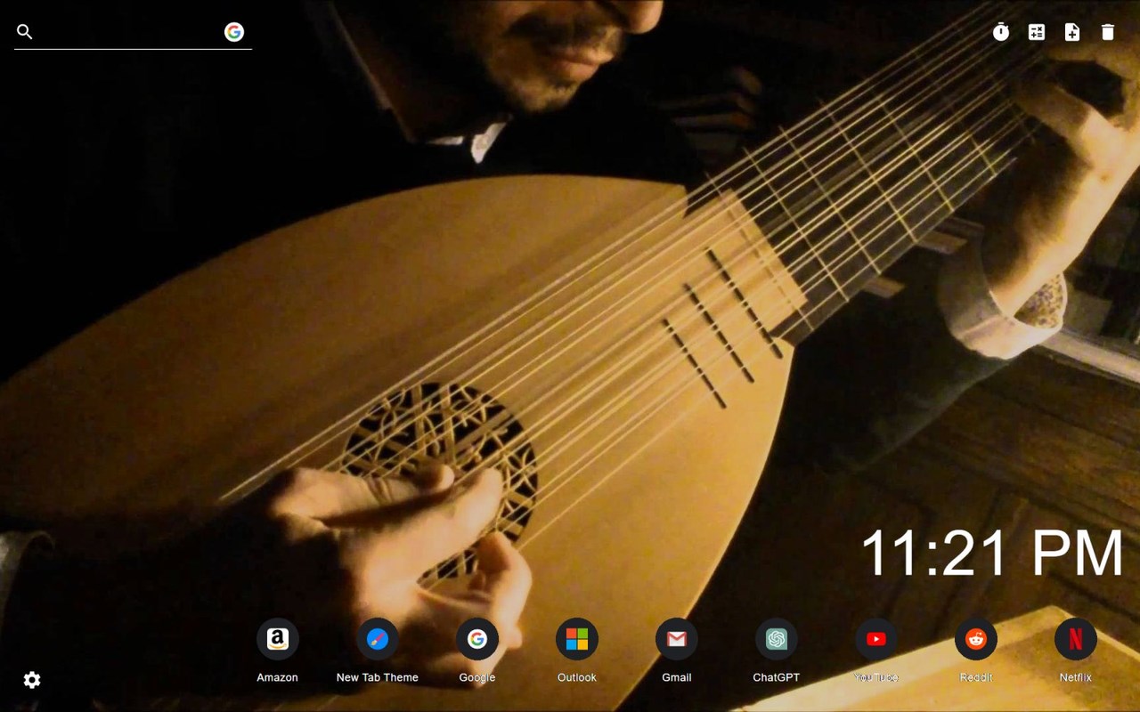The width and height of the screenshot is (1140, 712).
Task: Click the trash bin icon
Action: tap(1108, 32)
